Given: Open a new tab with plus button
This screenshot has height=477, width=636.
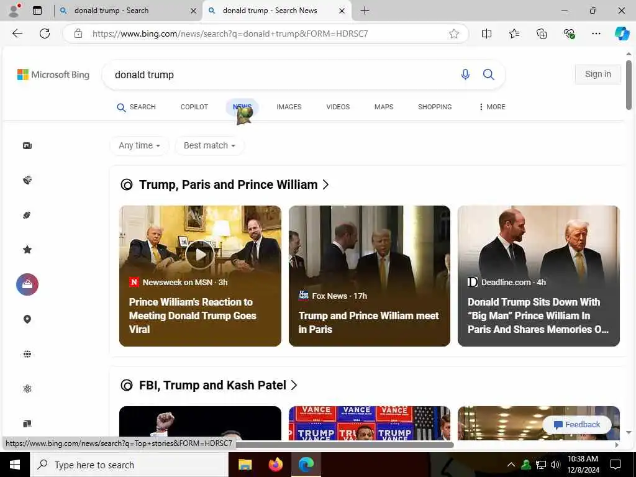Looking at the screenshot, I should pyautogui.click(x=365, y=11).
